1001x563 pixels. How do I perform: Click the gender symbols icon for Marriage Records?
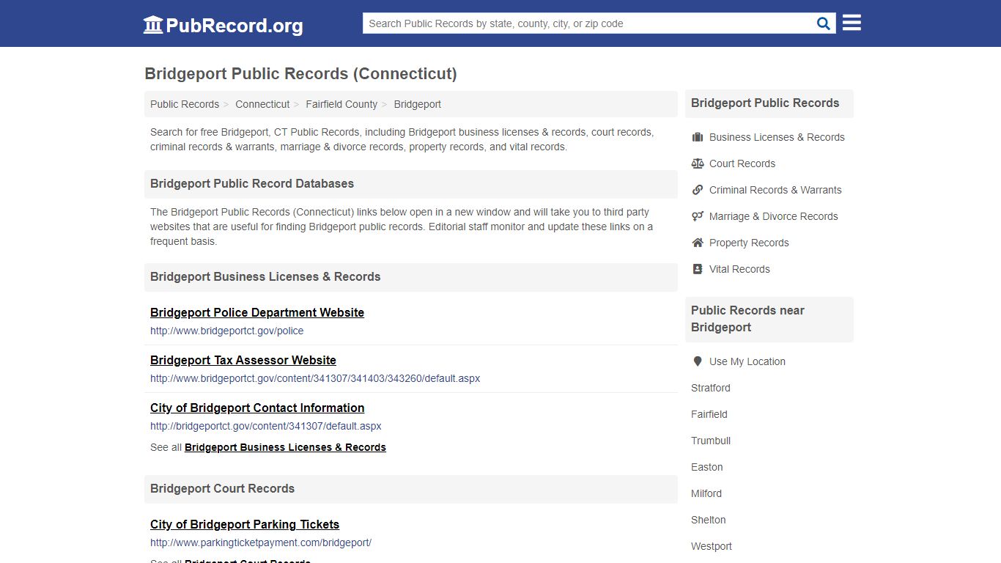pos(698,216)
